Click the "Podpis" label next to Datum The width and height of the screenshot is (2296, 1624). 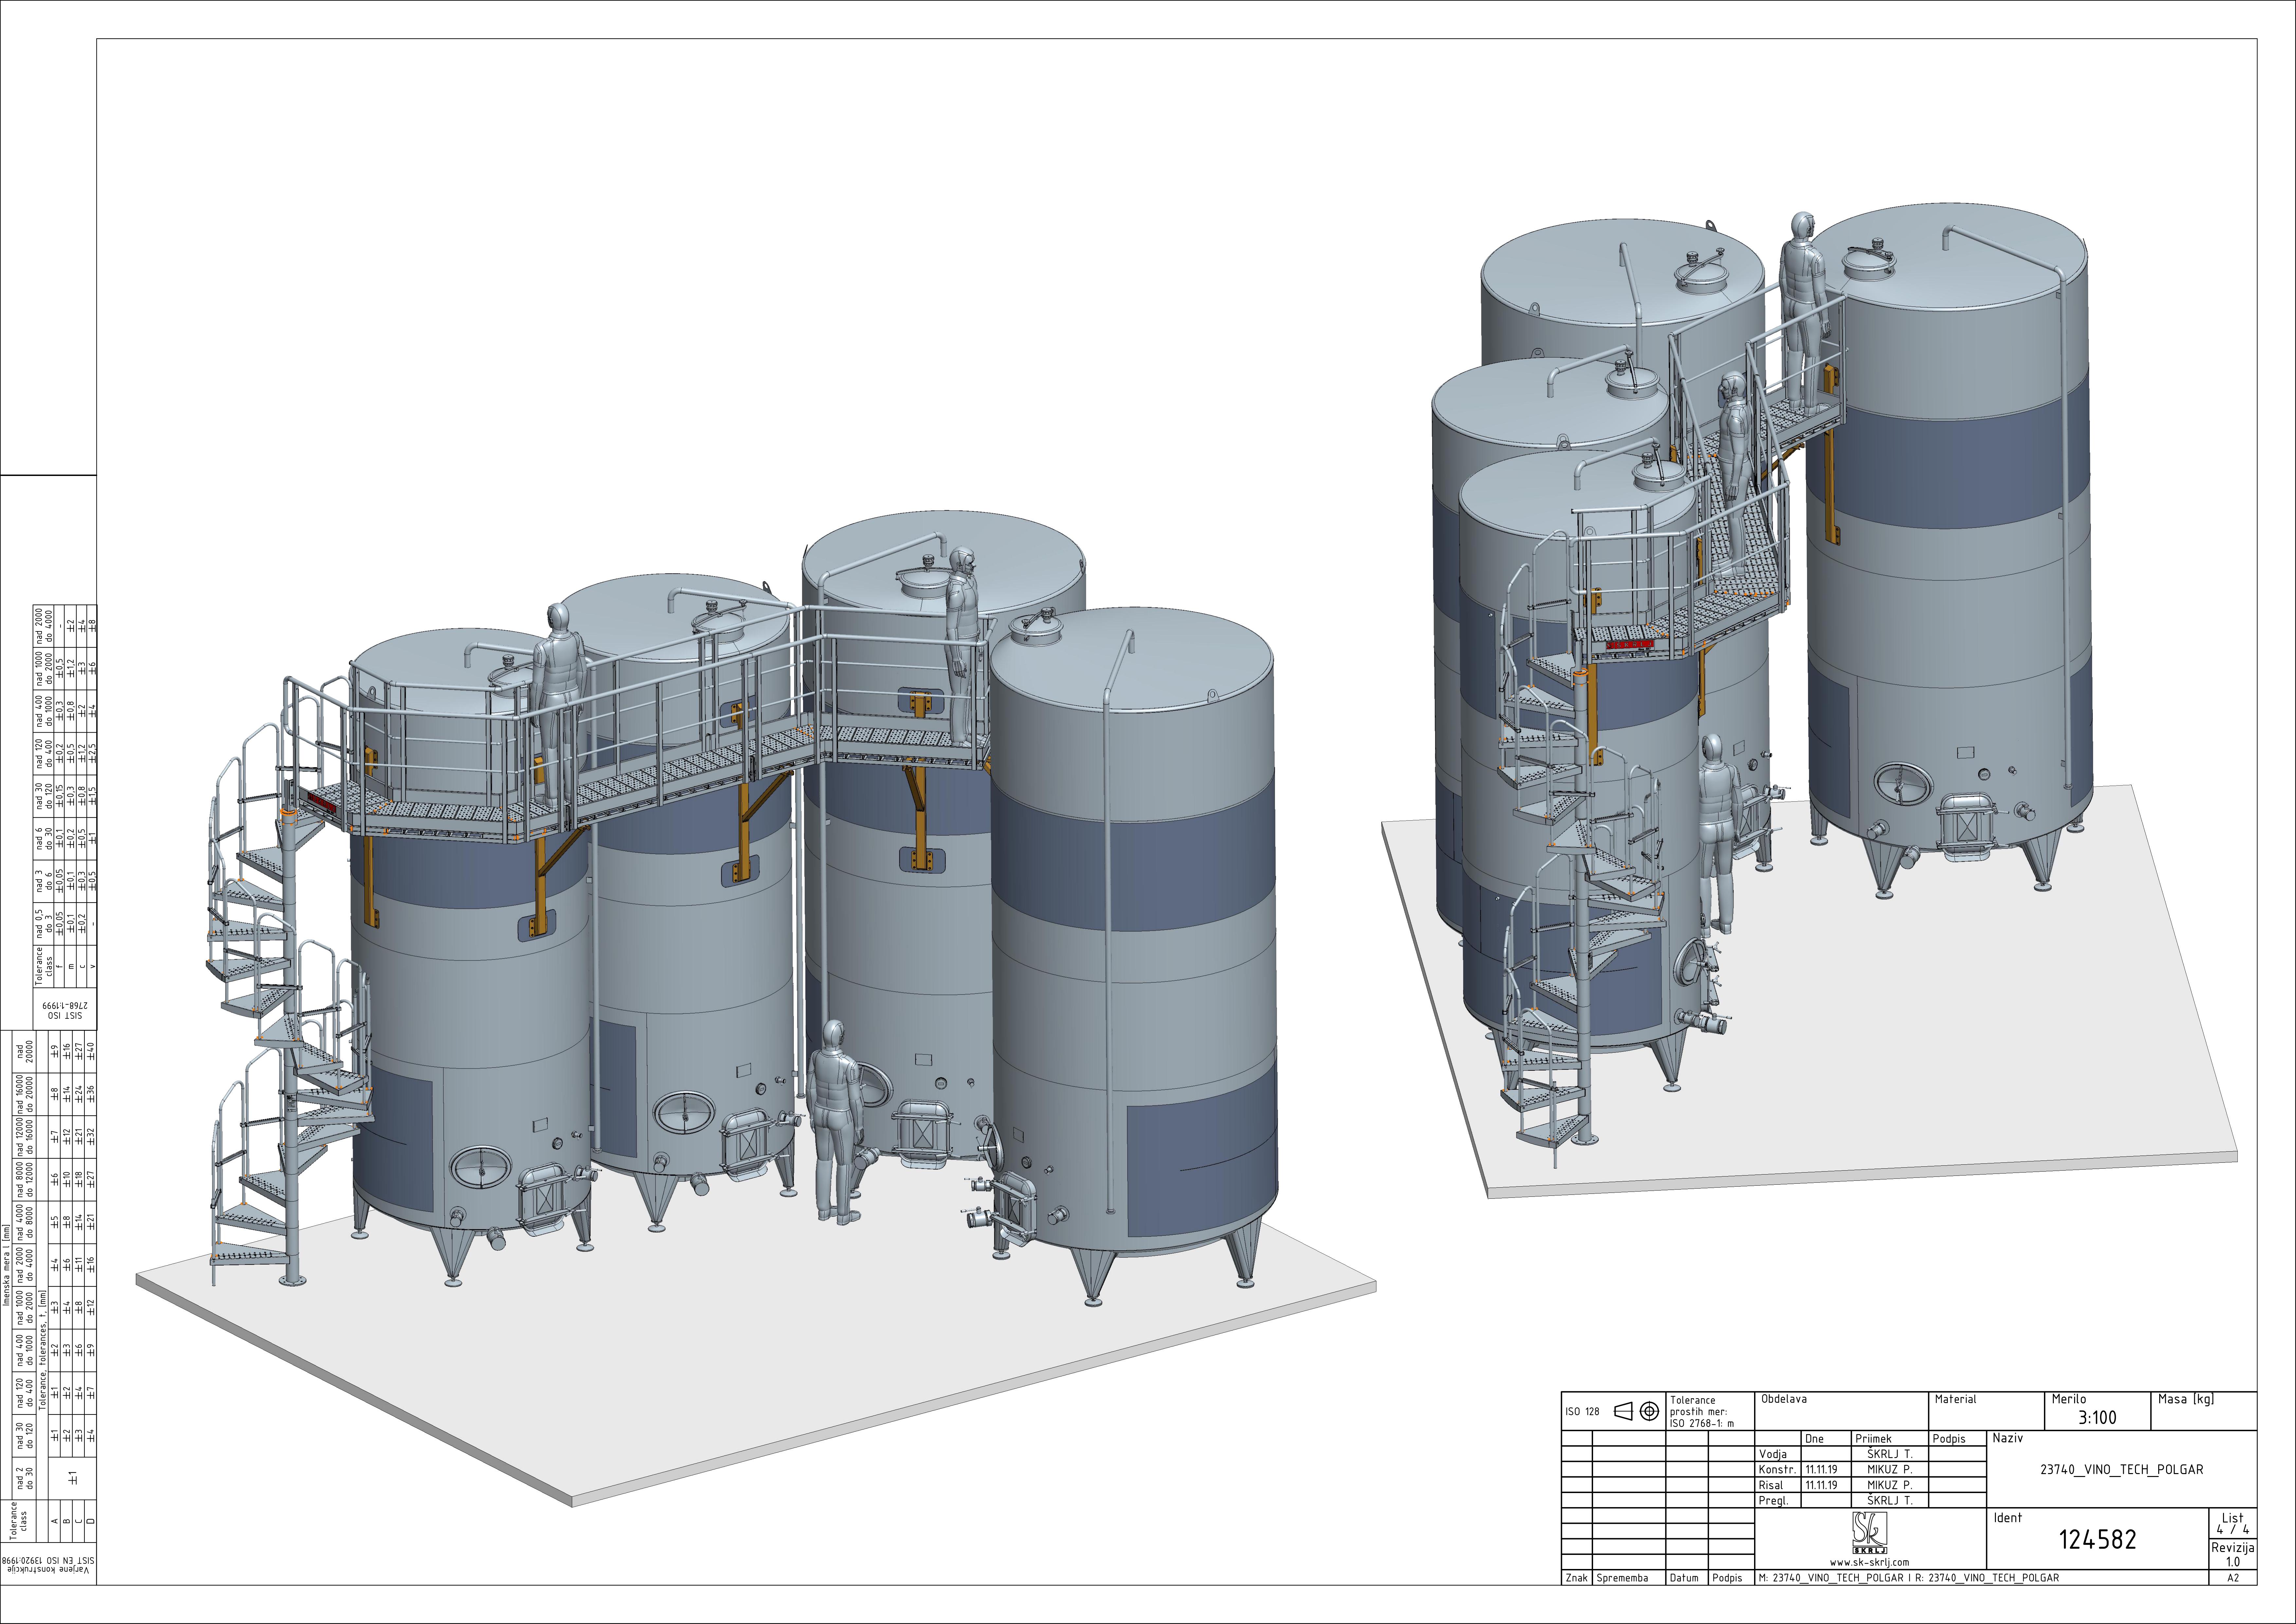click(x=1727, y=1578)
